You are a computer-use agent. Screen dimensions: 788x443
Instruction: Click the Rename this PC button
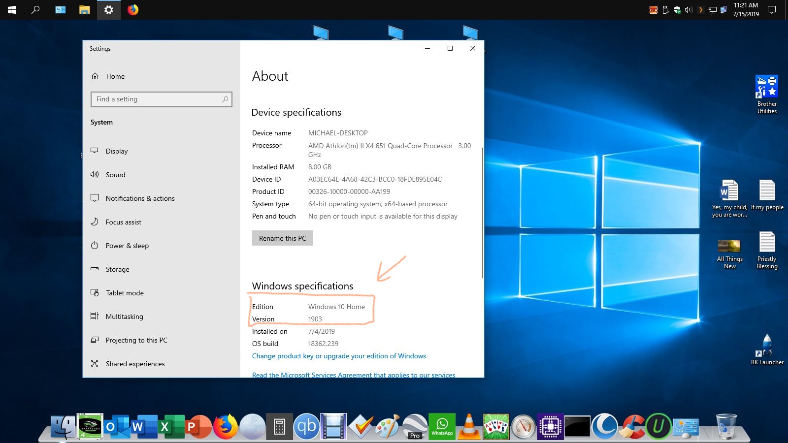283,238
